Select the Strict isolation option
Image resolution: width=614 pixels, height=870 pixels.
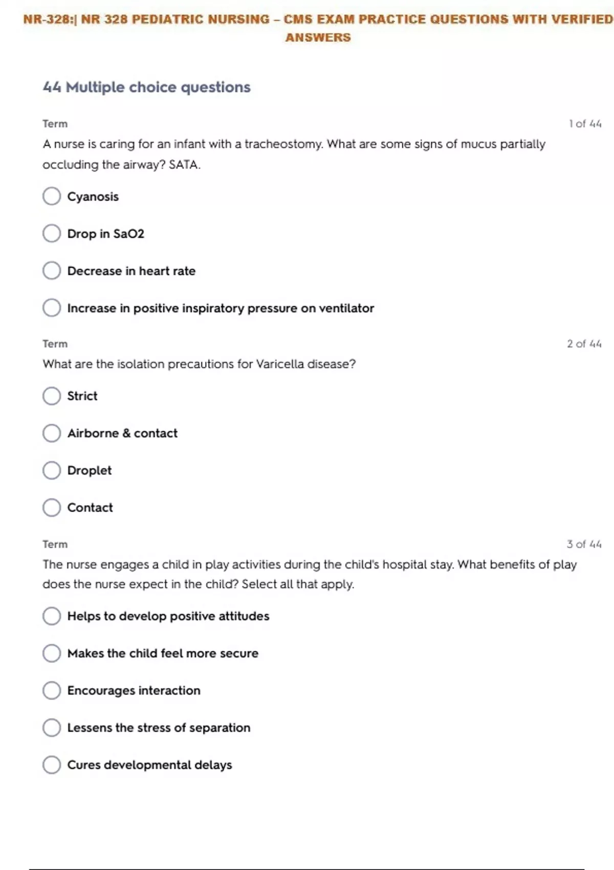52,396
